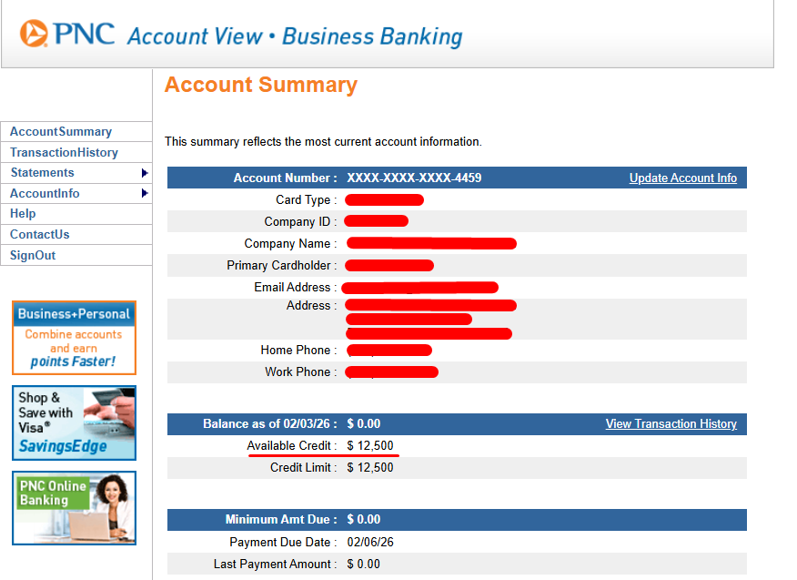This screenshot has height=580, width=797.
Task: Open ContactUs in the sidebar
Action: [40, 235]
